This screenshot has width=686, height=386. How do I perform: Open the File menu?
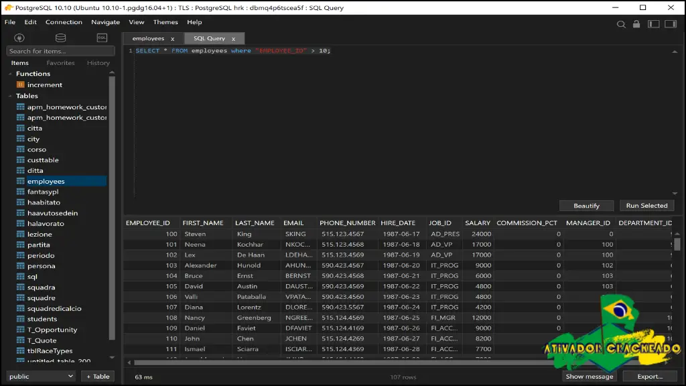click(10, 22)
